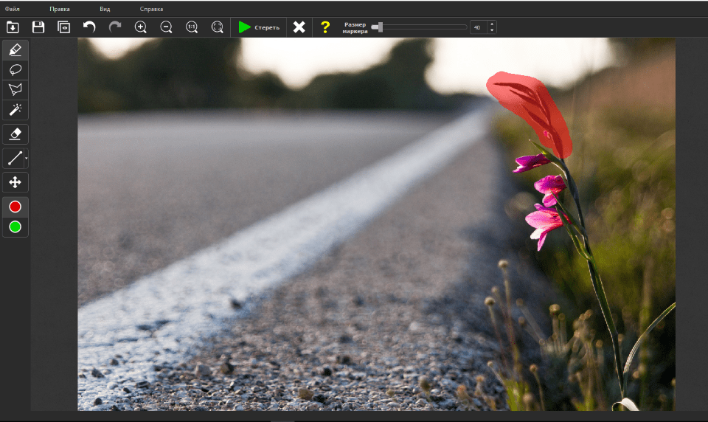Select the Lasso selection tool
The image size is (708, 422).
[x=15, y=70]
